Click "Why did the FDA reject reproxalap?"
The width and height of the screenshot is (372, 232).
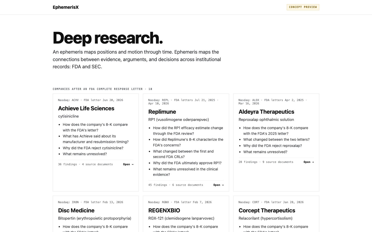pyautogui.click(x=273, y=146)
